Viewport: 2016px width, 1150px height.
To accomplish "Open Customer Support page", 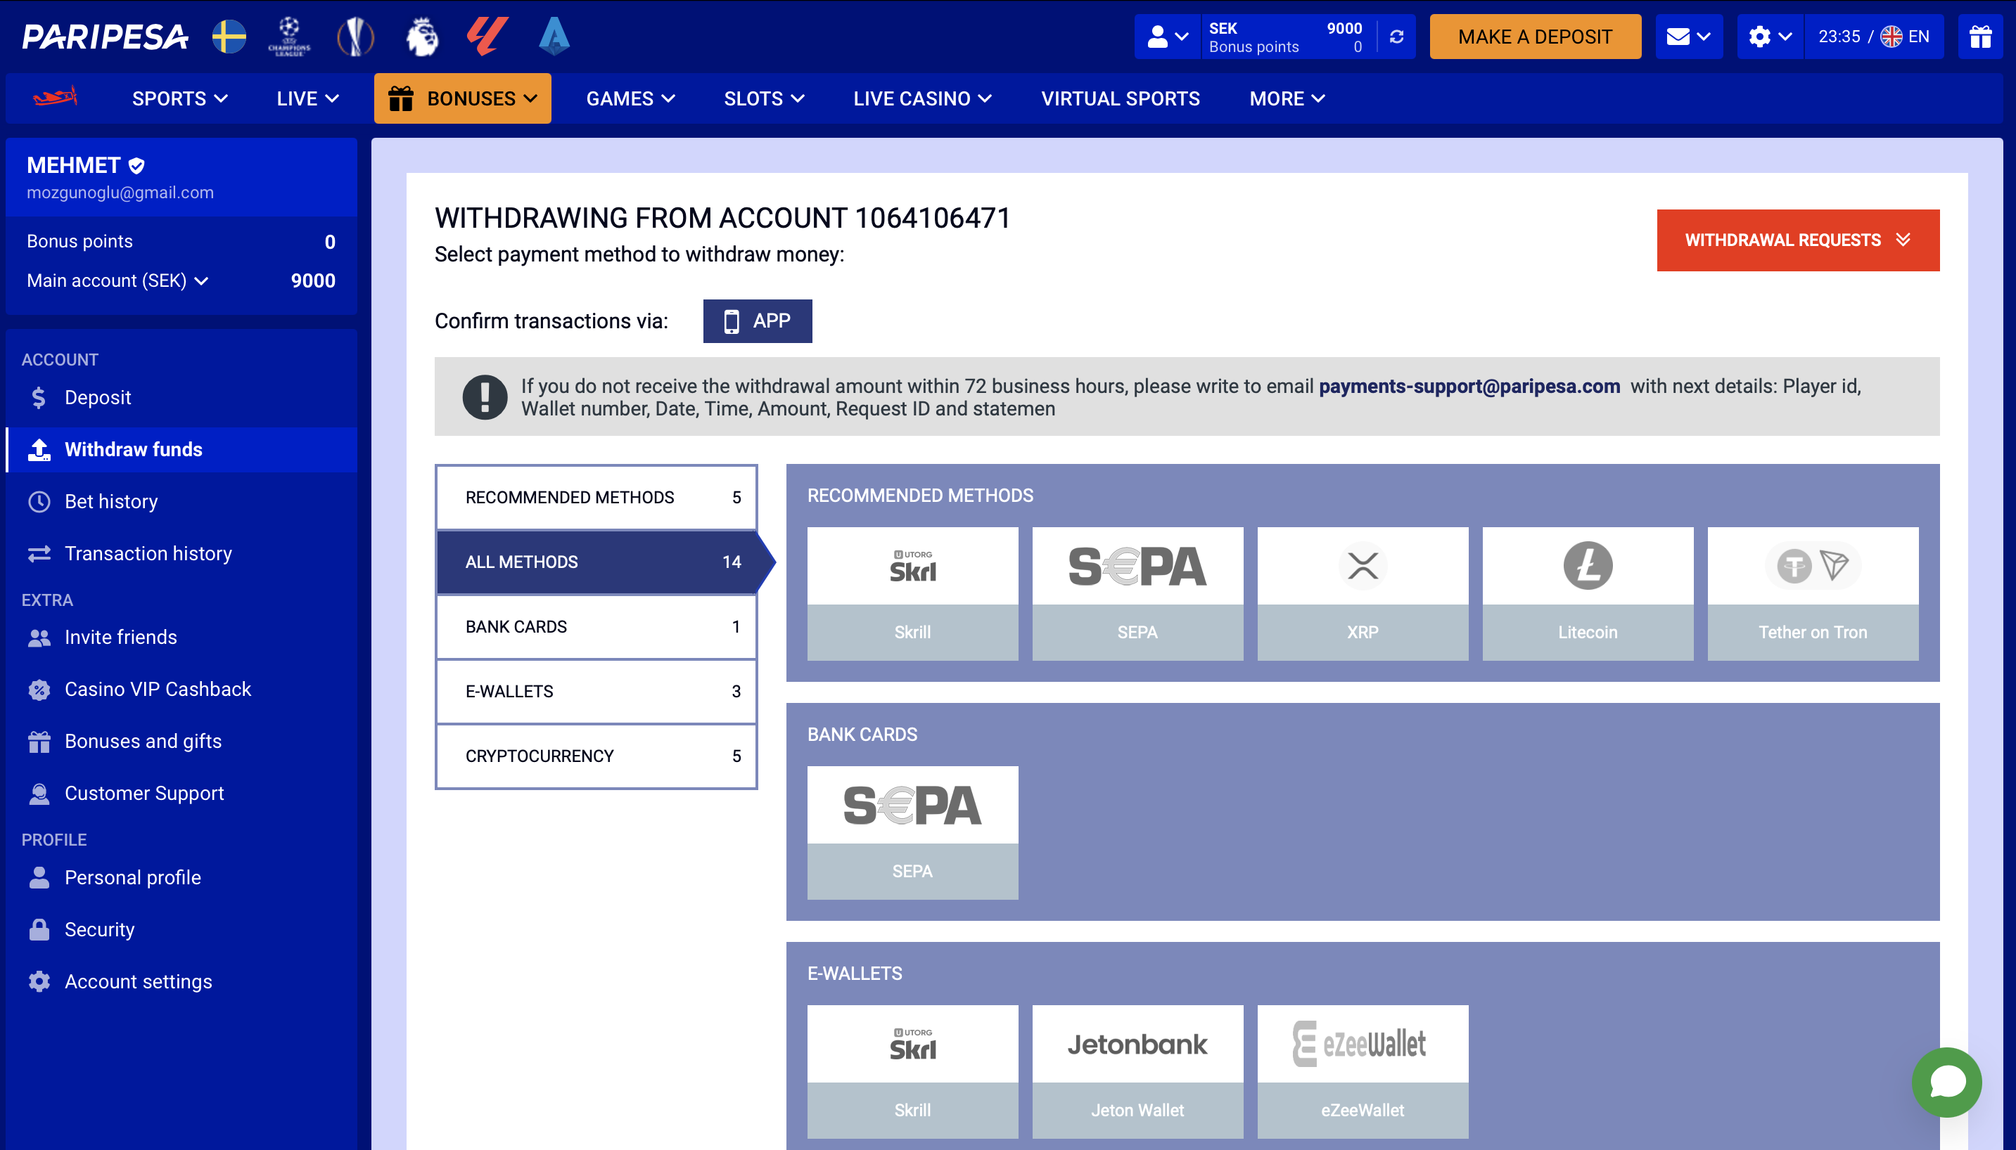I will tap(181, 794).
